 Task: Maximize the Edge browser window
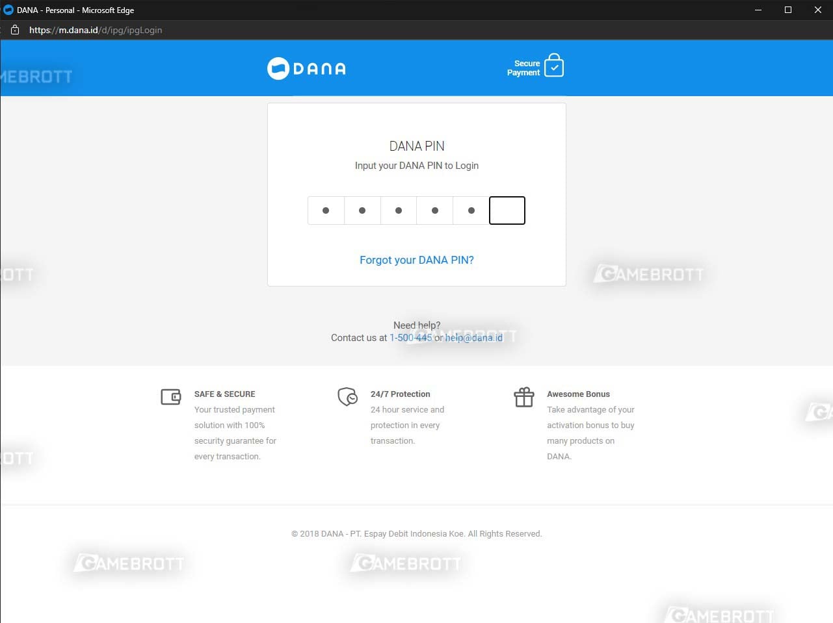(x=787, y=10)
